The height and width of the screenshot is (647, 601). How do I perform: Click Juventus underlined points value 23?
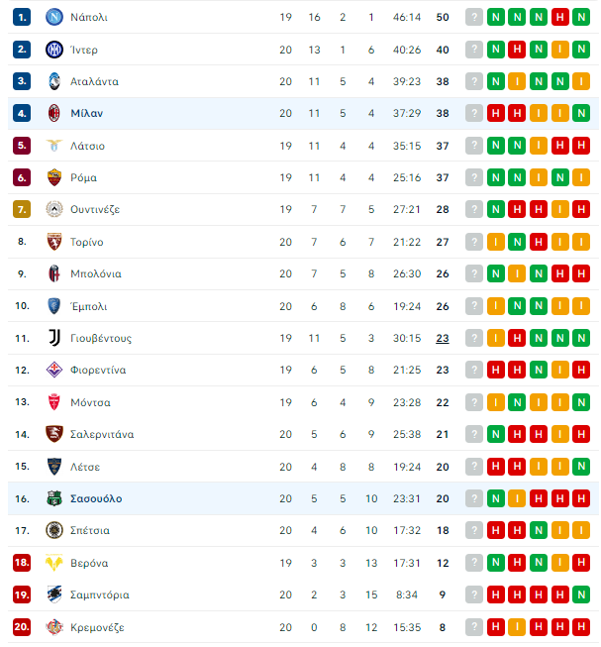443,338
